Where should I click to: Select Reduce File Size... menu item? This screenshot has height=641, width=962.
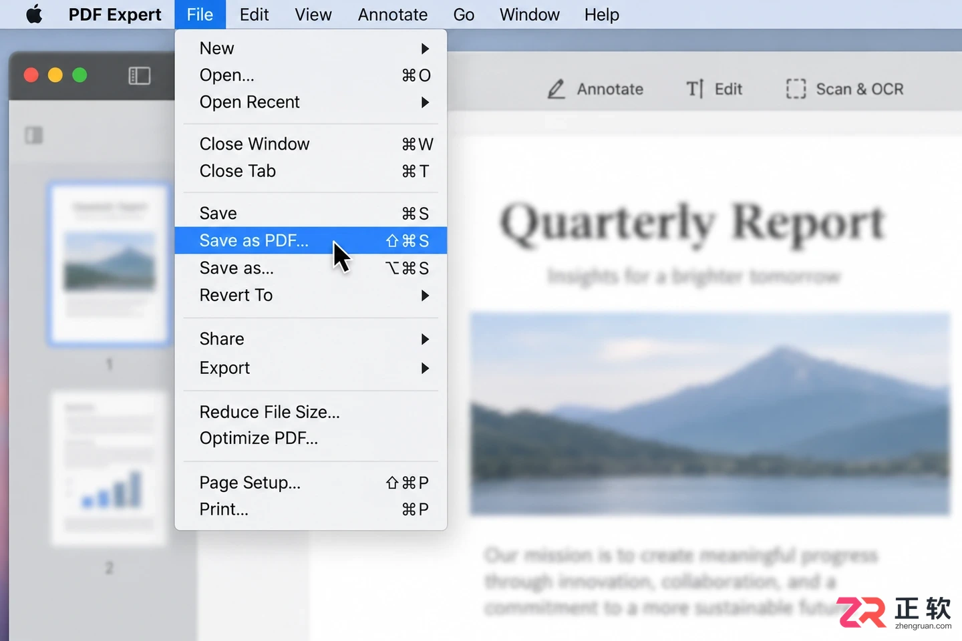coord(311,412)
